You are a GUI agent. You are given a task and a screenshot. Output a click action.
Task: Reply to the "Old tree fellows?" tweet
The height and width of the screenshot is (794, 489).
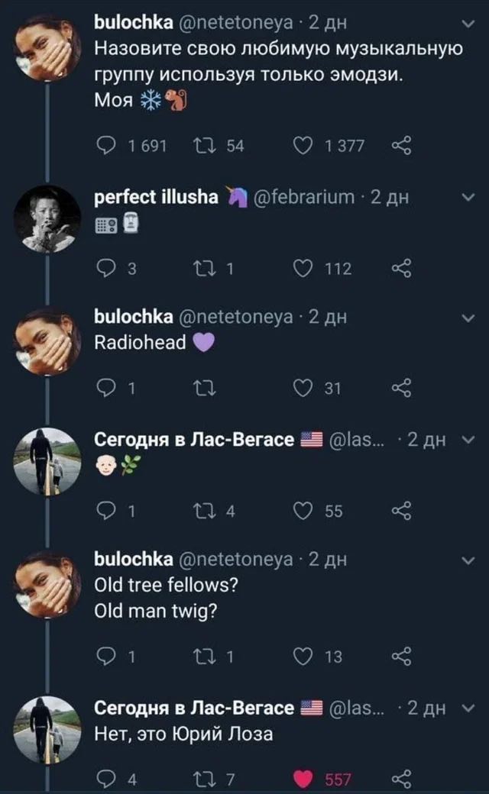click(108, 657)
